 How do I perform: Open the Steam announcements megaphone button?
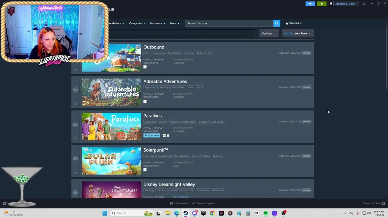tap(310, 4)
